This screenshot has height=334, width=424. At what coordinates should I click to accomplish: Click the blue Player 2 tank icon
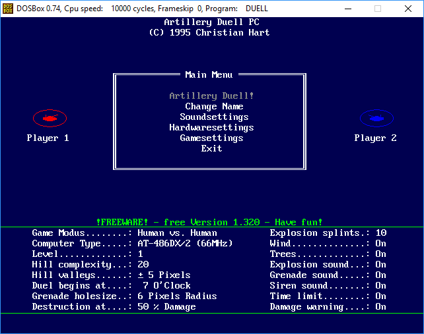(376, 118)
